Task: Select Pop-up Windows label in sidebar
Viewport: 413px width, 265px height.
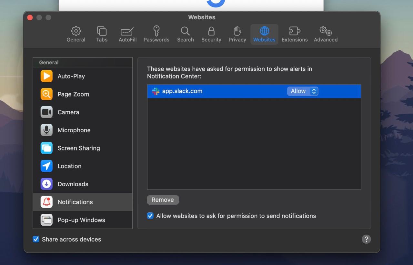Action: pyautogui.click(x=81, y=220)
